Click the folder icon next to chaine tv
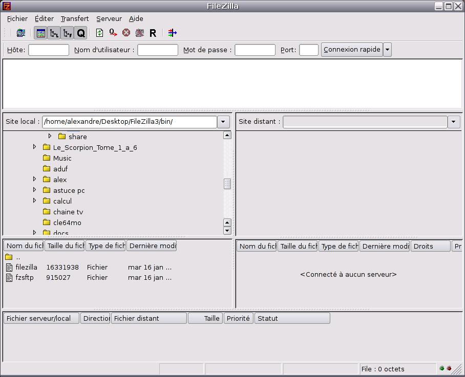Image resolution: width=465 pixels, height=377 pixels. [x=47, y=211]
